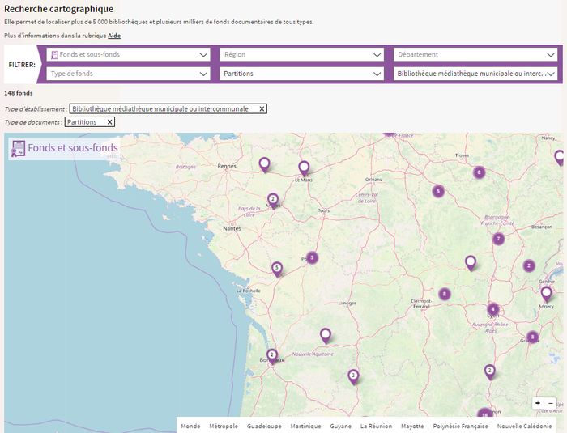This screenshot has height=433, width=567.
Task: Expand the Type de fonds dropdown
Action: pos(130,74)
